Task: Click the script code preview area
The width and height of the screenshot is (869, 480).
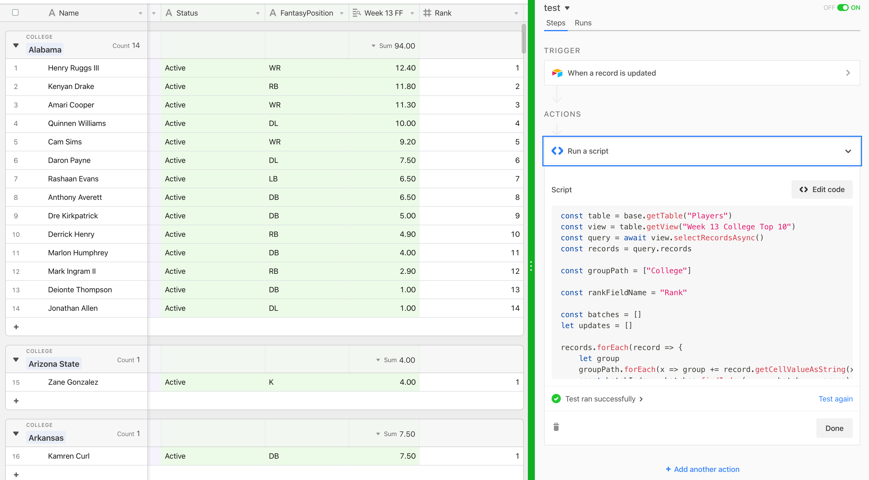Action: click(x=702, y=292)
